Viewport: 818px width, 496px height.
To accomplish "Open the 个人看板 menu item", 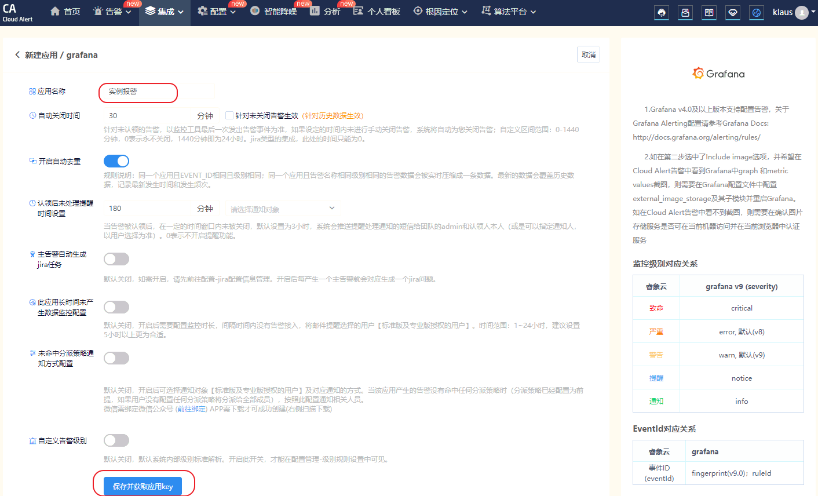I will pos(377,12).
